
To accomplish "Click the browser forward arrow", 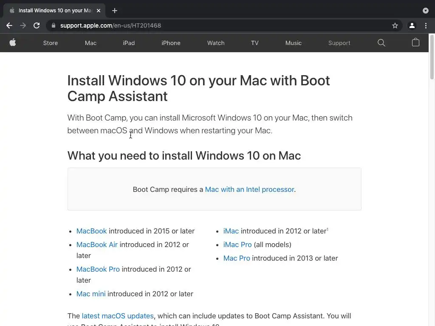I will click(23, 25).
